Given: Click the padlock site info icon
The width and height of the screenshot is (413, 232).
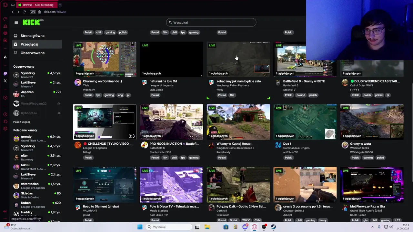Looking at the screenshot, I should pos(39,12).
